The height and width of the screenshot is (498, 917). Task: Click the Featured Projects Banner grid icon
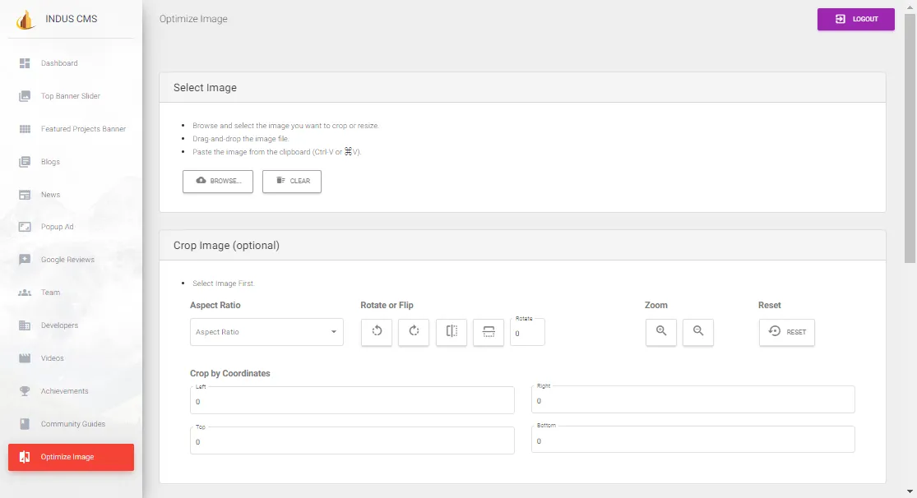pos(25,128)
